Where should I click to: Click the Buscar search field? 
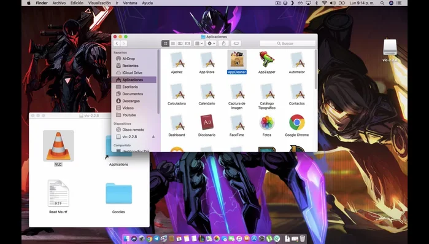(x=288, y=43)
